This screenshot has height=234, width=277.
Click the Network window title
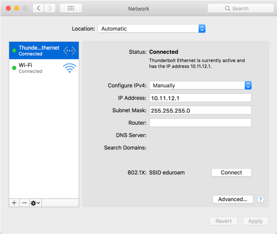(x=138, y=9)
